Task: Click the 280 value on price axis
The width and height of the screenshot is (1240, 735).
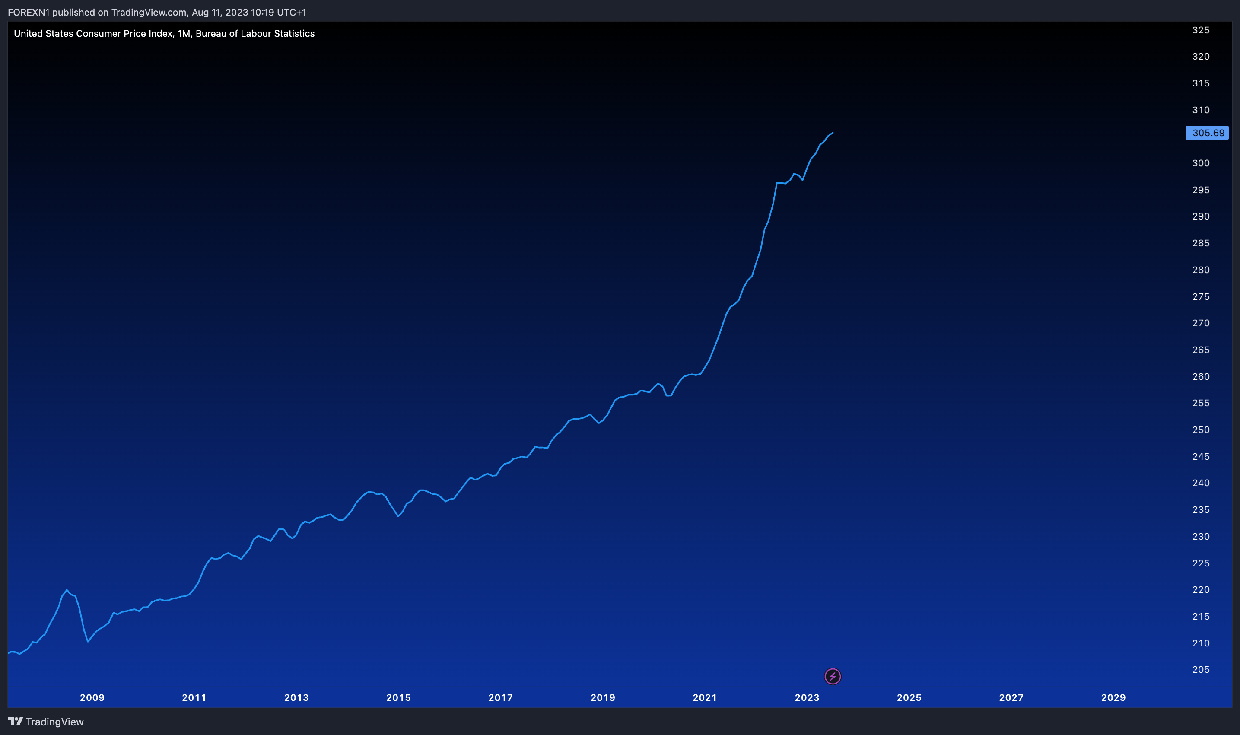Action: 1201,270
